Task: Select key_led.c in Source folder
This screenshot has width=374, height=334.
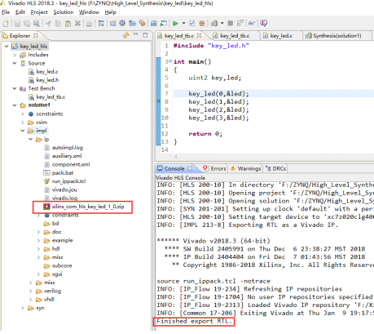Action: pyautogui.click(x=43, y=72)
